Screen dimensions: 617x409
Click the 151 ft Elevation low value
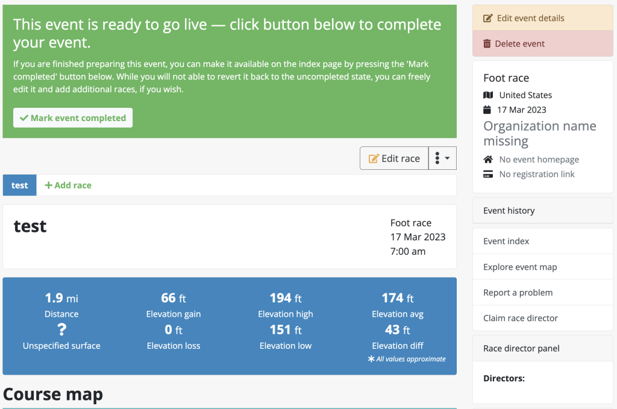tap(286, 329)
